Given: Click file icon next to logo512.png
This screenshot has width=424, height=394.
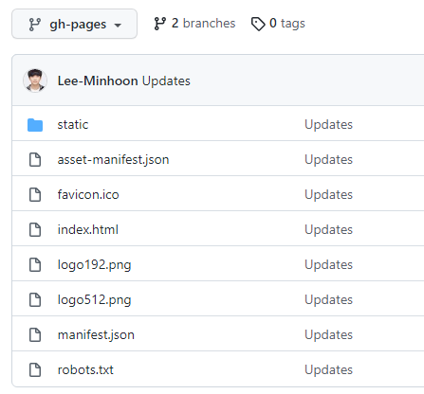Looking at the screenshot, I should (x=35, y=299).
